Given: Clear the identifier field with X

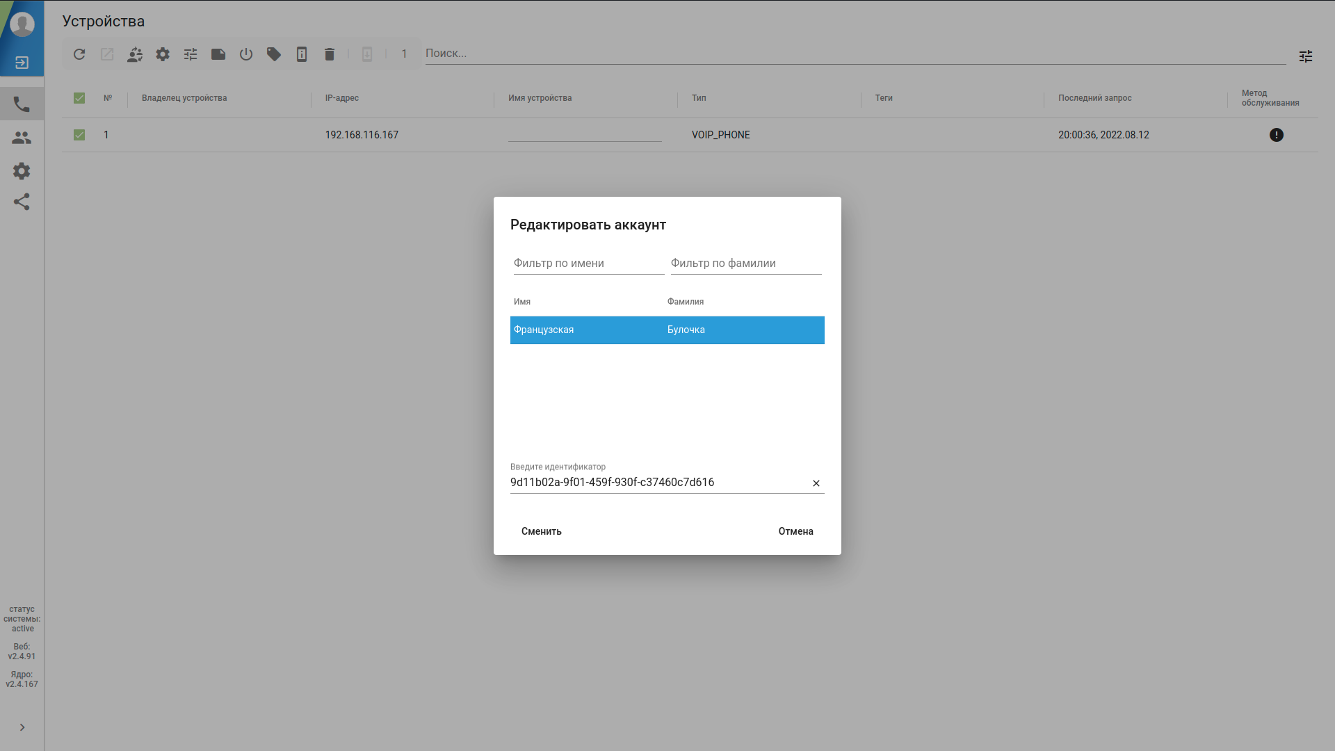Looking at the screenshot, I should (x=816, y=483).
